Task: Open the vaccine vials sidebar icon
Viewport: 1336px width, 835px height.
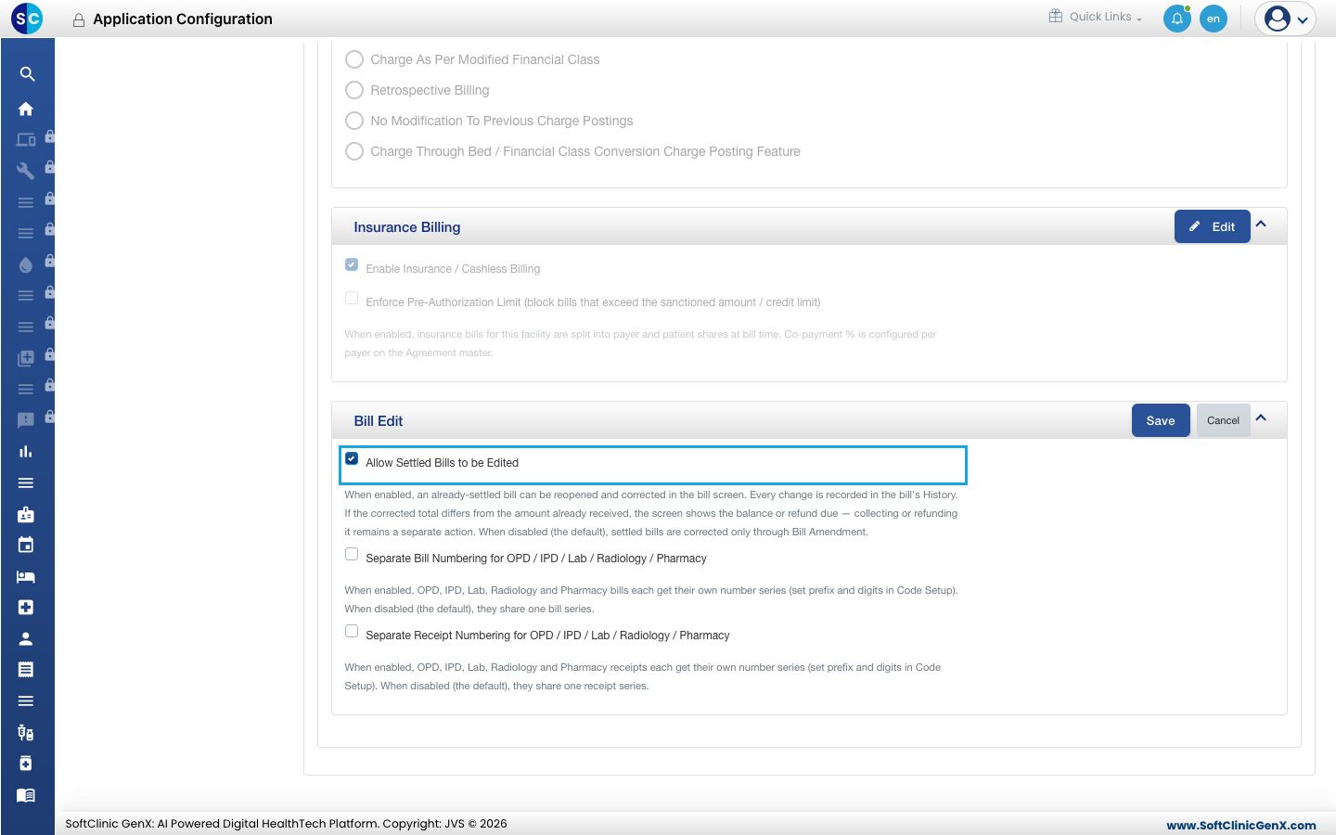Action: click(26, 732)
